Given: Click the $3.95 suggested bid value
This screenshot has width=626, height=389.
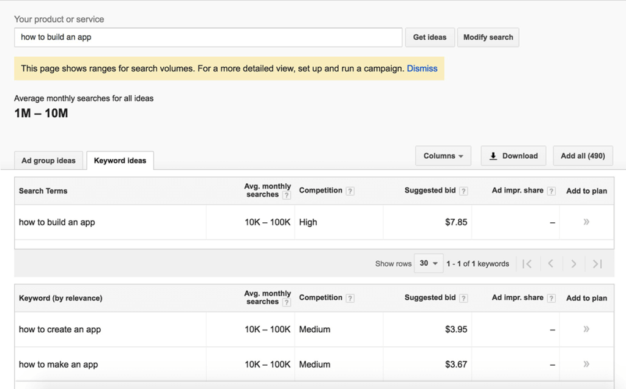Looking at the screenshot, I should point(456,329).
